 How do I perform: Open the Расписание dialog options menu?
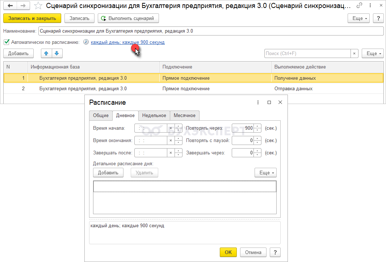(x=258, y=103)
